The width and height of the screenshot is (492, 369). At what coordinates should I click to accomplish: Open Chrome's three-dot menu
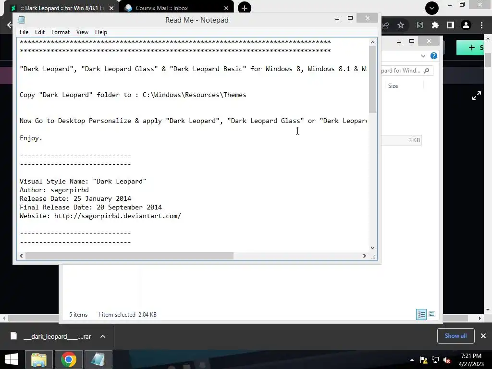click(x=481, y=25)
